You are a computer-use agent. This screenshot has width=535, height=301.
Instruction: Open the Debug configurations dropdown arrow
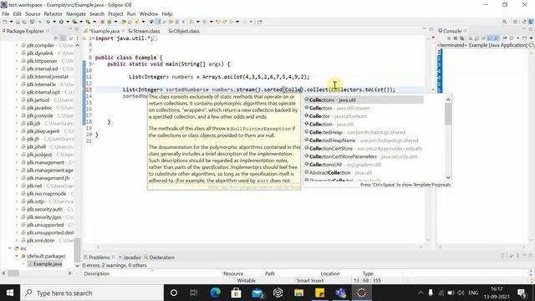click(x=53, y=22)
